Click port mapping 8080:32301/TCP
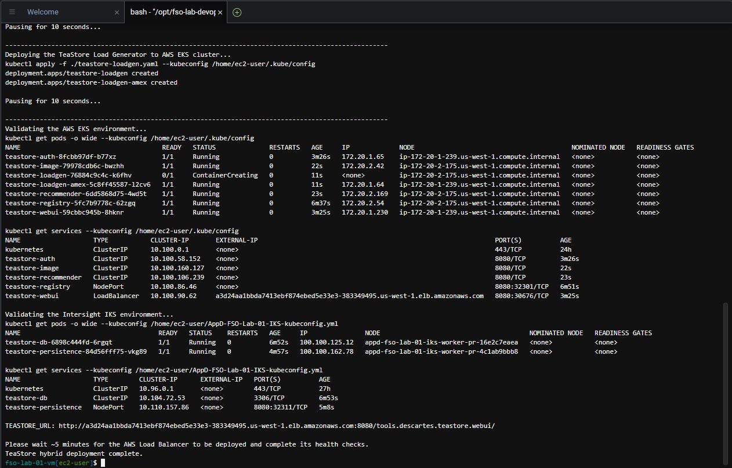Screen dimensions: 732x468 pyautogui.click(x=521, y=286)
